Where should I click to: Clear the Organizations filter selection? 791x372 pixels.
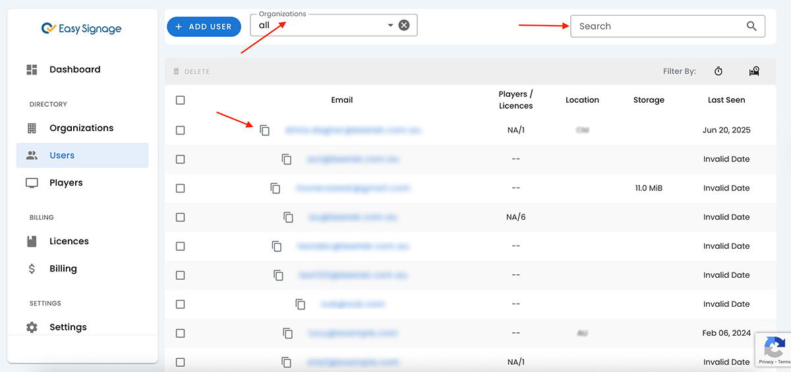click(404, 25)
